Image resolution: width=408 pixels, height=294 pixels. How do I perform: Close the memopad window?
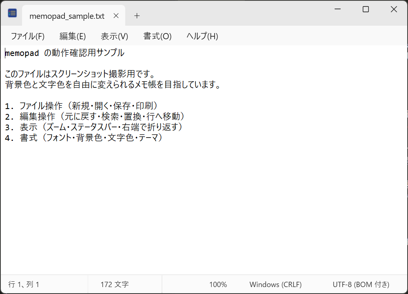394,9
